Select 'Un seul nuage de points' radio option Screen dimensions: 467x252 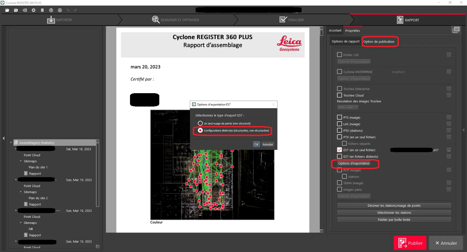(200, 123)
